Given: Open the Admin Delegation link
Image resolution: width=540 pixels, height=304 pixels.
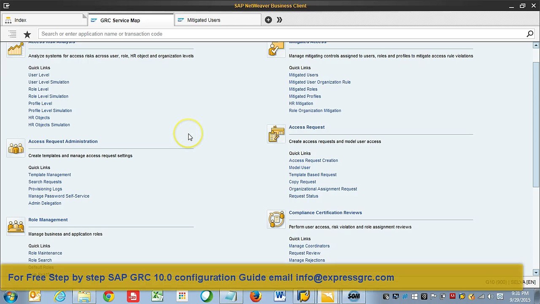Looking at the screenshot, I should point(45,204).
